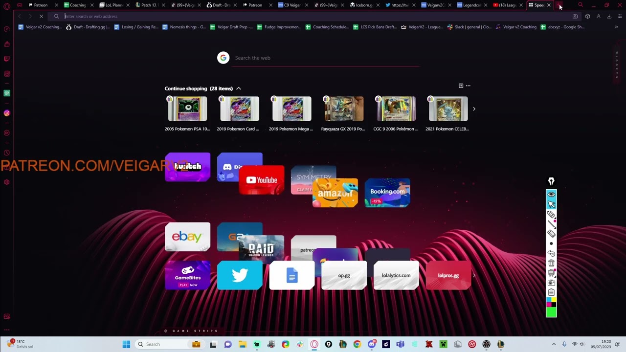Open the Coaching Schedule bookmark
Image resolution: width=626 pixels, height=352 pixels.
(327, 27)
